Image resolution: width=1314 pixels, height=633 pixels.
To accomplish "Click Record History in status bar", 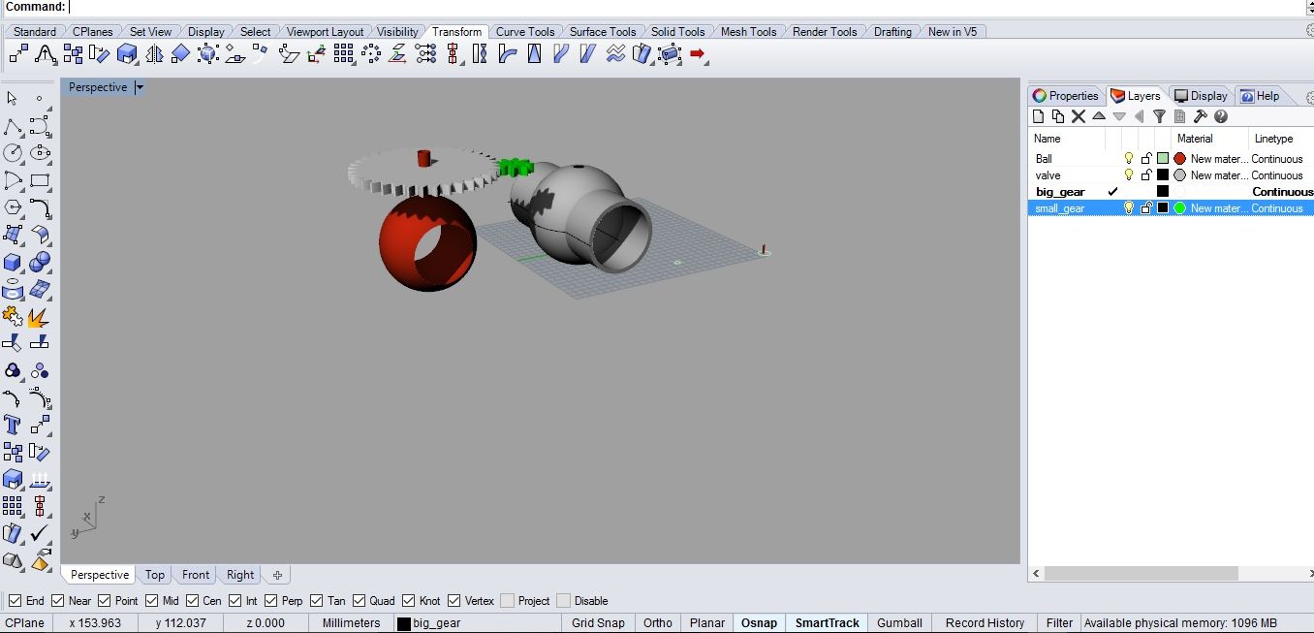I will (985, 623).
